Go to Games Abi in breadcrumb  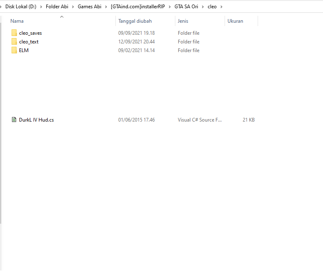click(89, 7)
